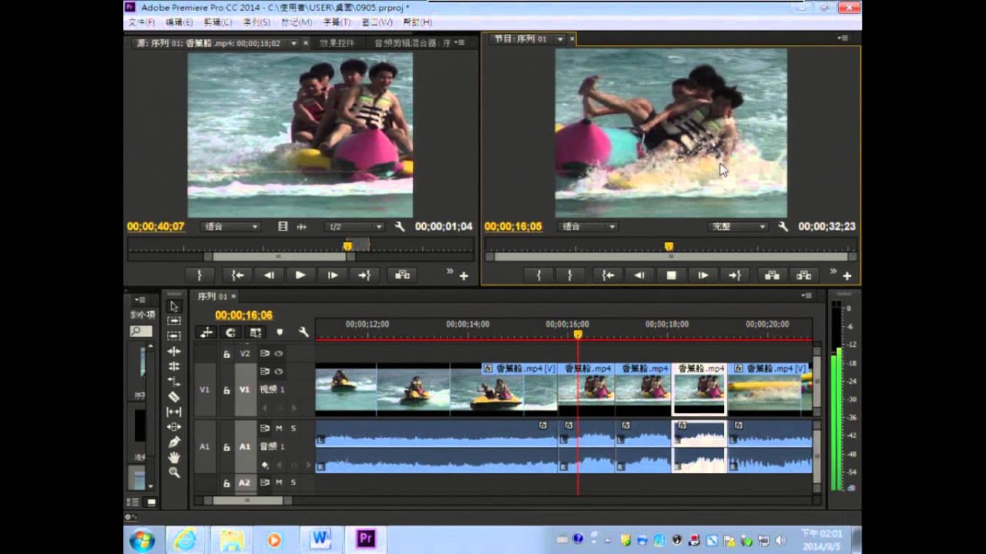Toggle lock on track V1
Image resolution: width=986 pixels, height=554 pixels.
(226, 390)
